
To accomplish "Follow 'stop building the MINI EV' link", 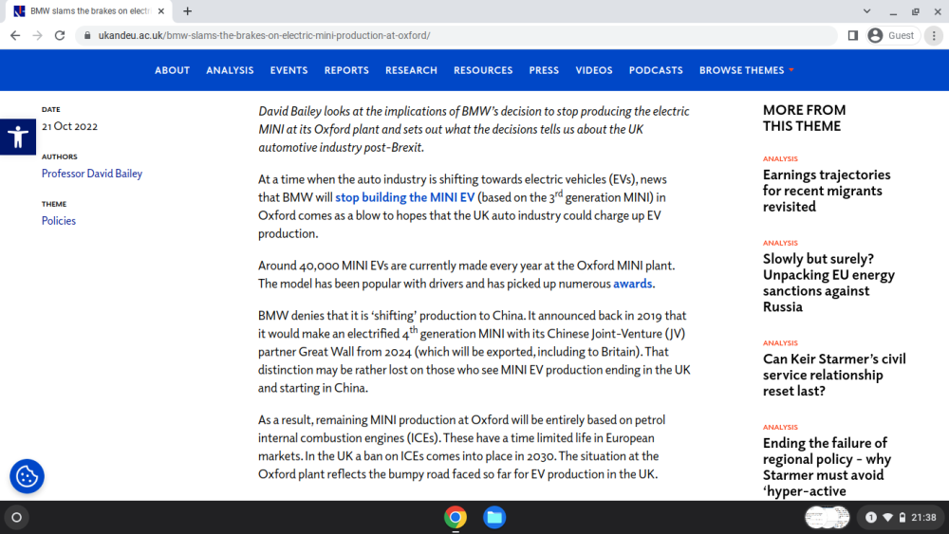I will point(405,197).
